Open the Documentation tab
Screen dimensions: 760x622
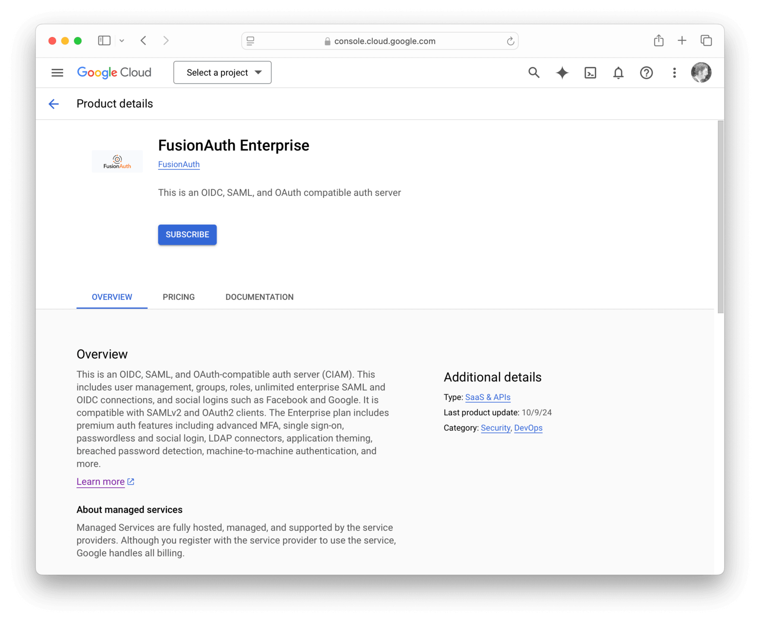tap(259, 297)
